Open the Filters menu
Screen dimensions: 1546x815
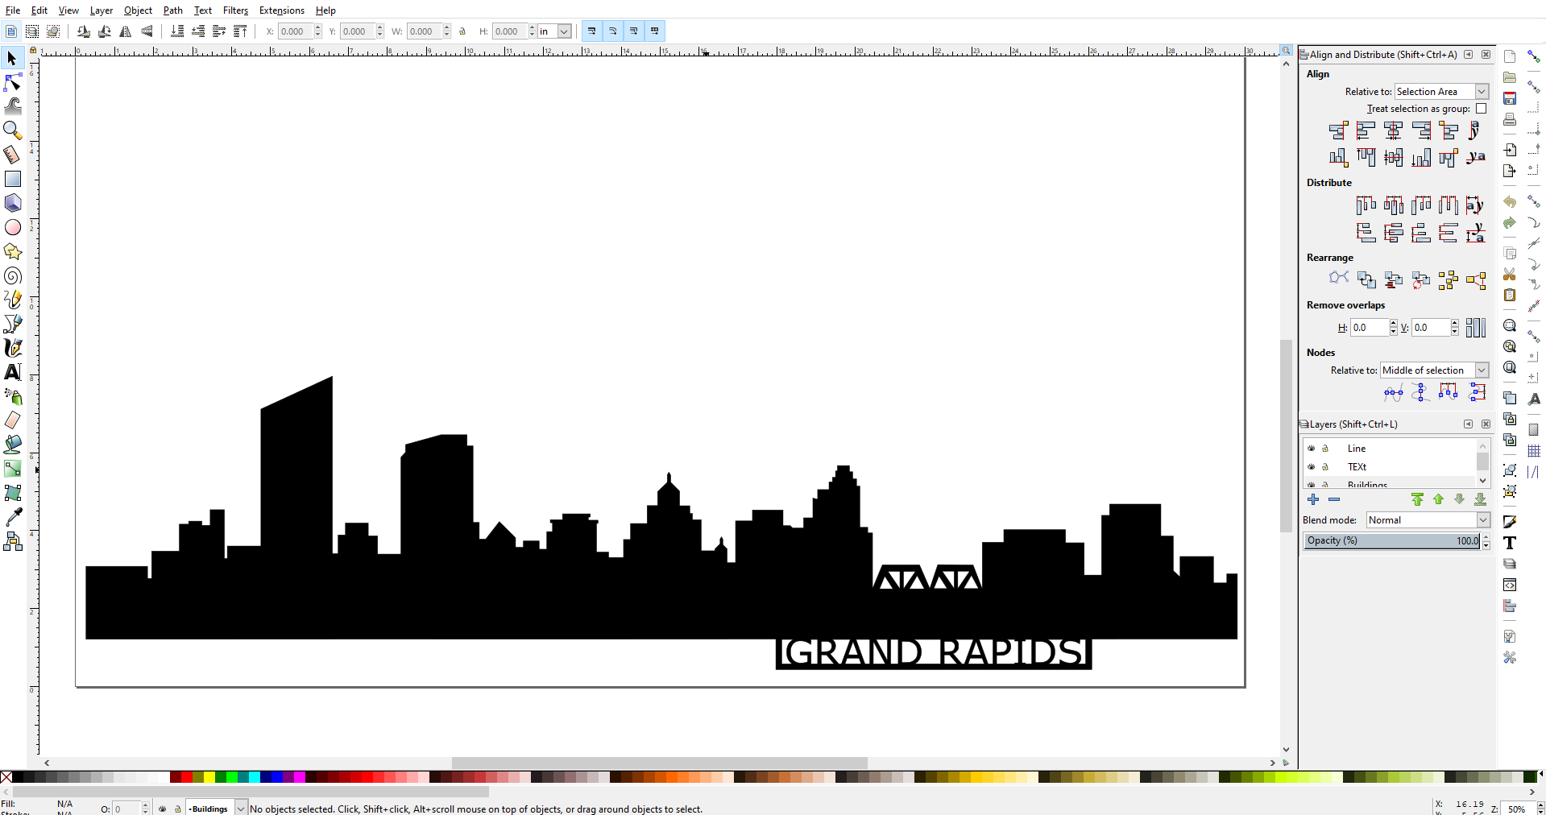tap(234, 10)
